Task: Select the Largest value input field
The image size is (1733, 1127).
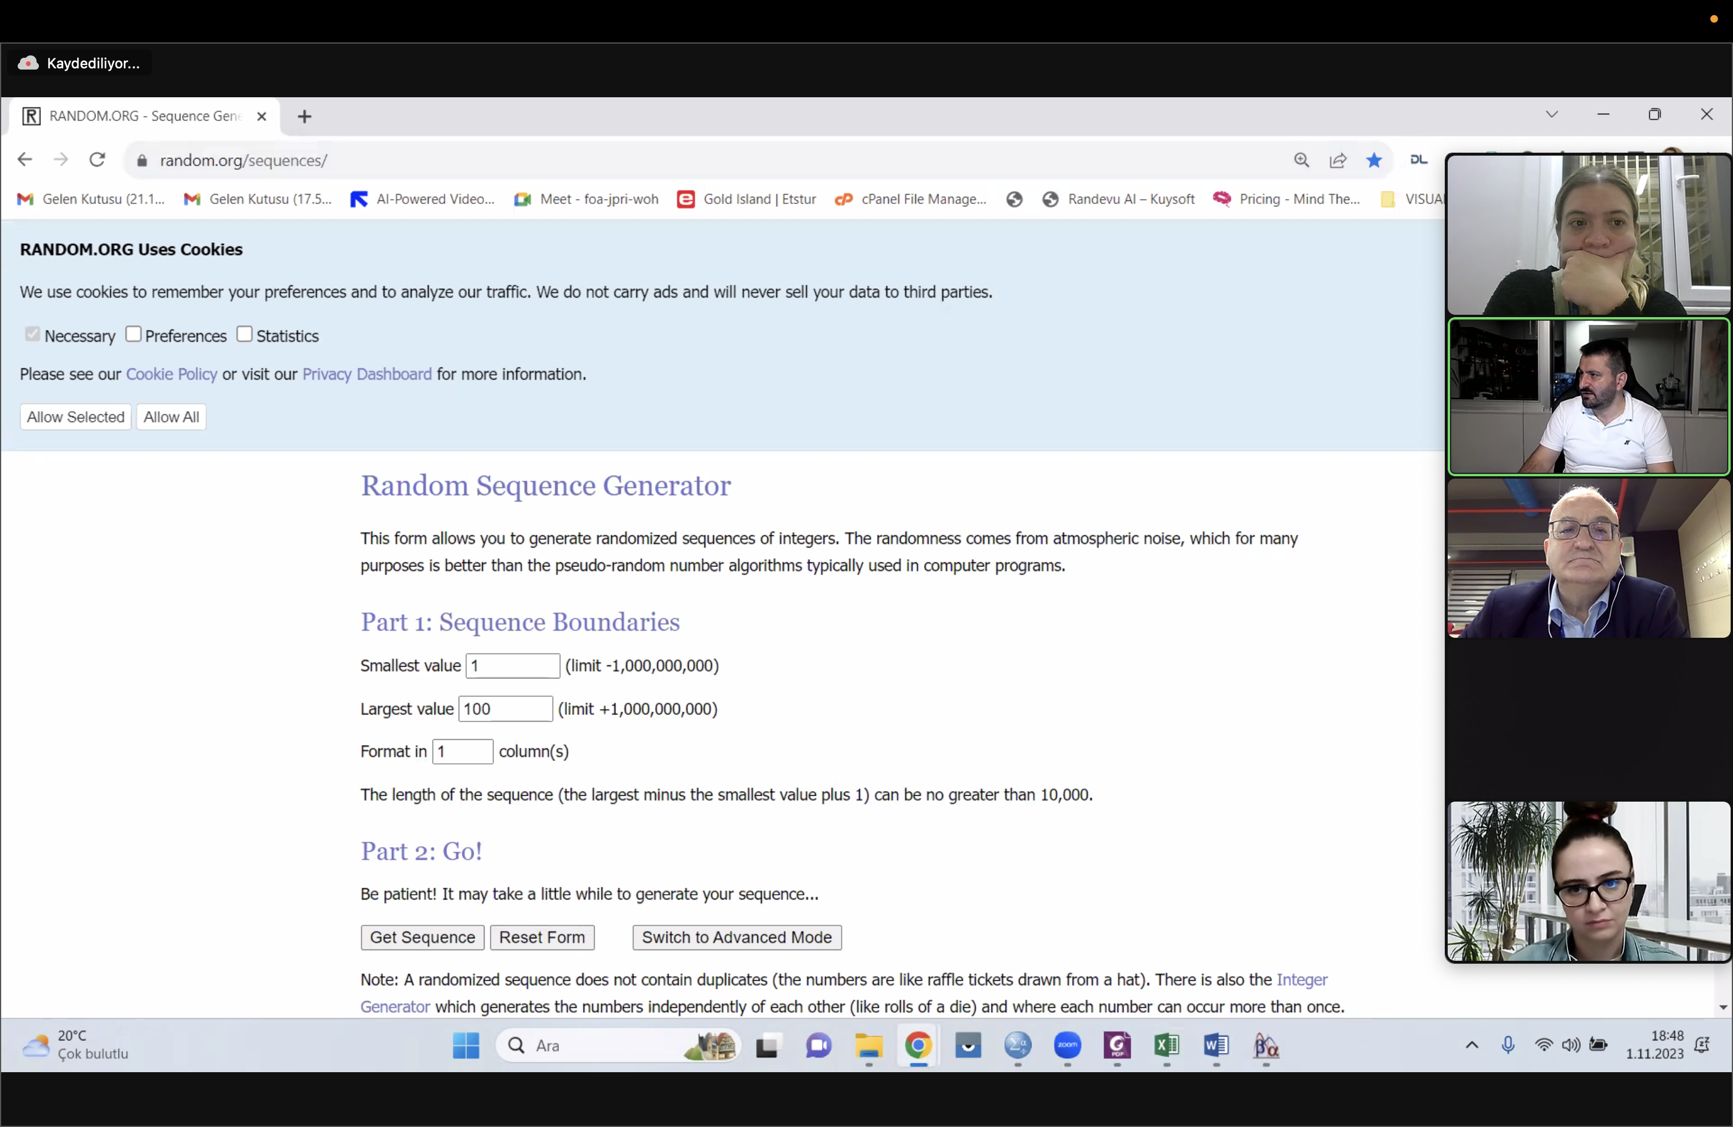Action: click(504, 707)
